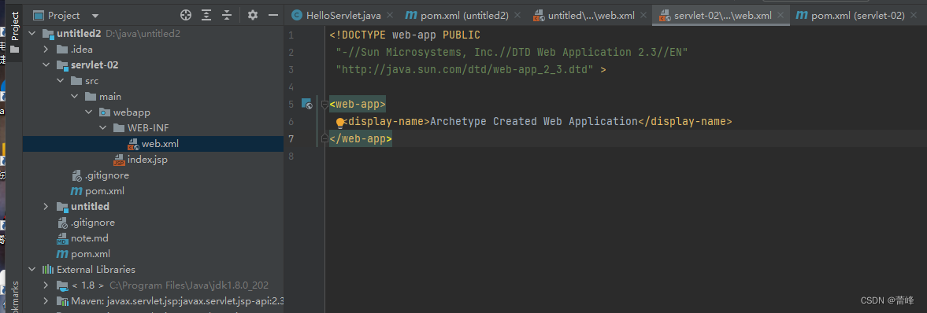Click the DTD URL string on line 3
Image resolution: width=927 pixels, height=313 pixels.
(465, 70)
